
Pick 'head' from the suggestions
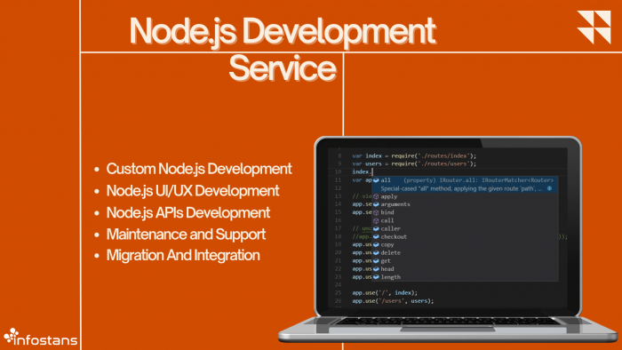pyautogui.click(x=465, y=269)
